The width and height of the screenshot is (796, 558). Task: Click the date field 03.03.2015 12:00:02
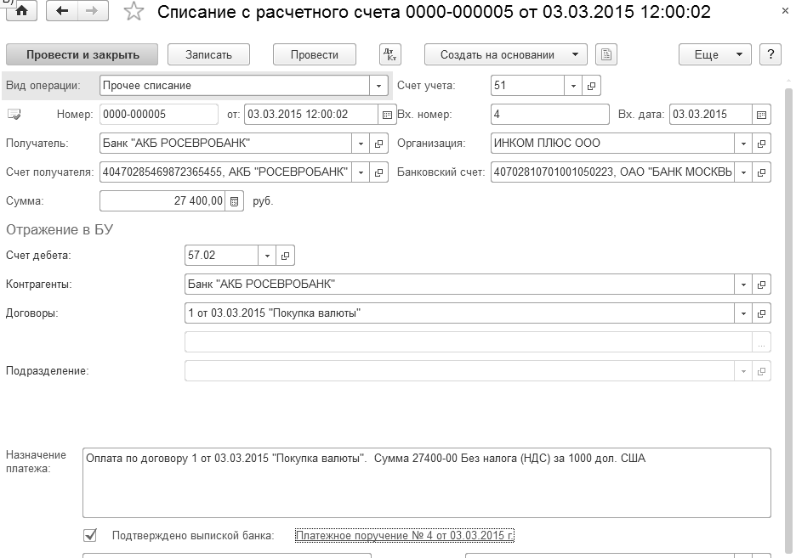[310, 115]
